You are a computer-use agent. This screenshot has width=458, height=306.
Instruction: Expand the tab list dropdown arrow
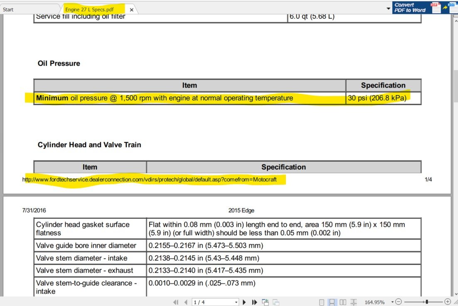[388, 9]
